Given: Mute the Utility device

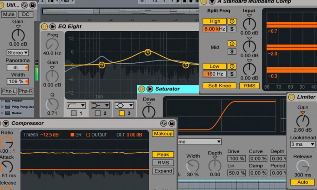Looking at the screenshot, I should [9, 14].
